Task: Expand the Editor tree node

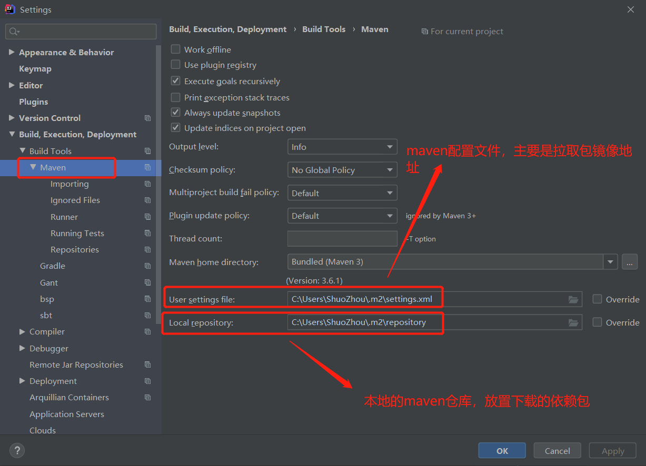Action: [x=12, y=85]
